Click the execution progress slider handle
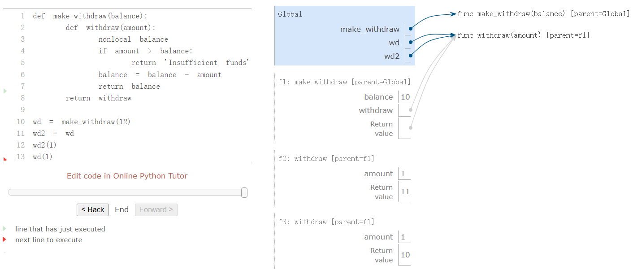The image size is (633, 270). [x=244, y=192]
